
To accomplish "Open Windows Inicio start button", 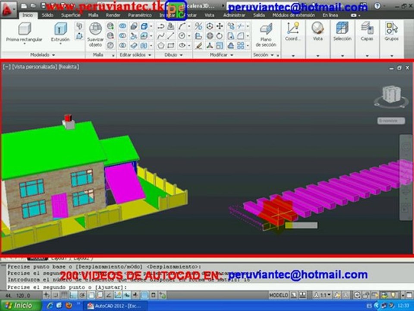I will coord(20,306).
